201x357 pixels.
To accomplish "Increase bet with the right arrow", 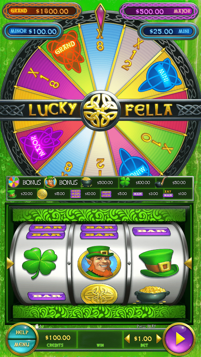I will 159,339.
